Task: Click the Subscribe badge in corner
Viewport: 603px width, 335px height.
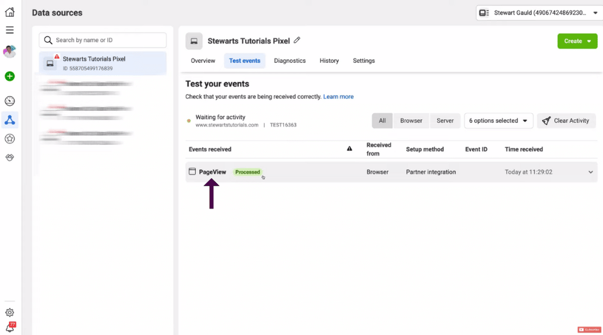Action: tap(589, 330)
